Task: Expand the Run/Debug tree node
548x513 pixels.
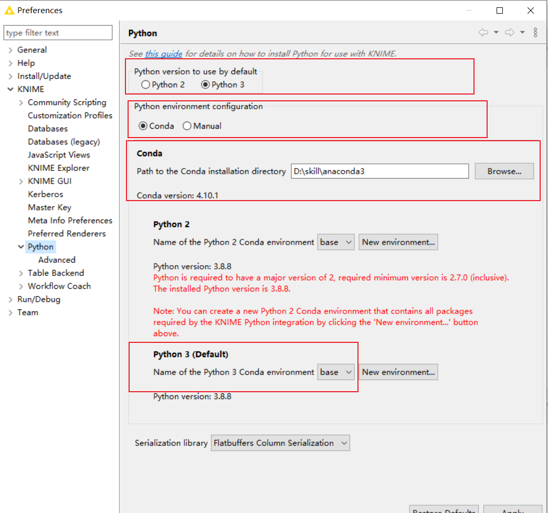Action: 10,300
